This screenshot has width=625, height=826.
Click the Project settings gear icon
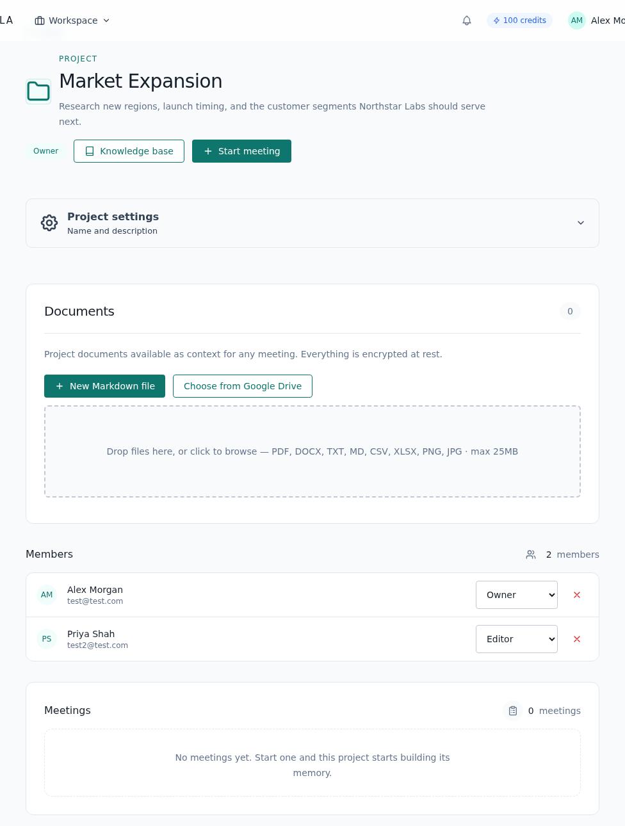49,223
